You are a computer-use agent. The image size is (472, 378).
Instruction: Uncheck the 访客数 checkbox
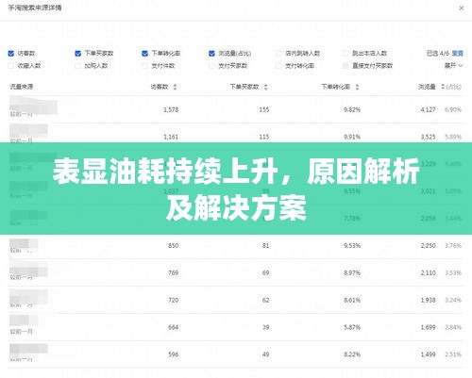pyautogui.click(x=11, y=54)
